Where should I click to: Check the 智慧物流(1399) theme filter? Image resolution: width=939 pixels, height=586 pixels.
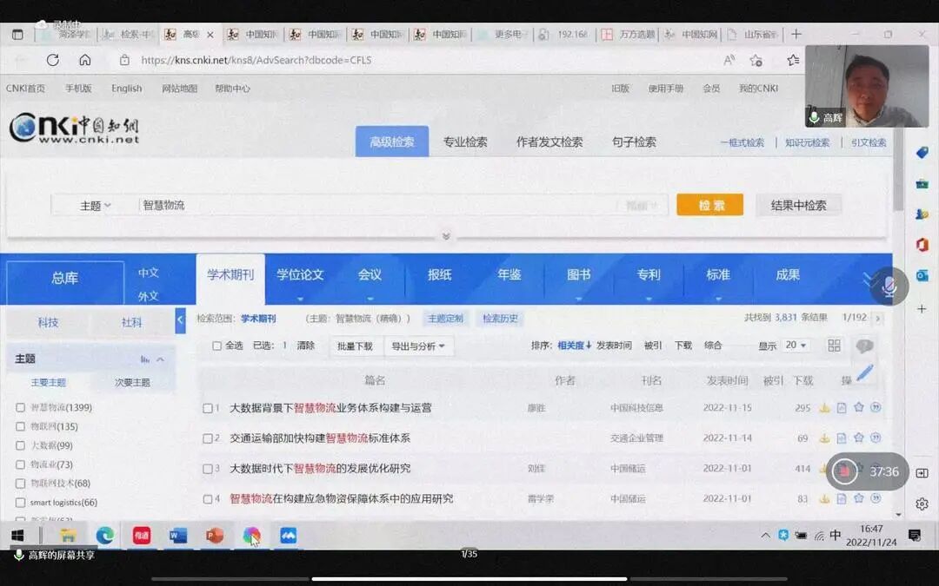tap(20, 408)
